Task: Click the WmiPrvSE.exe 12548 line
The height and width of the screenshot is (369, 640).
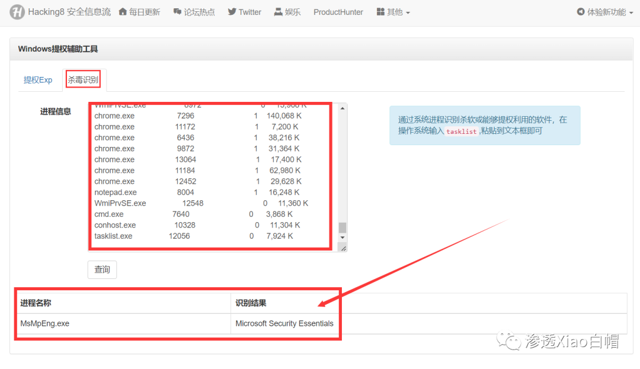Action: (x=201, y=203)
